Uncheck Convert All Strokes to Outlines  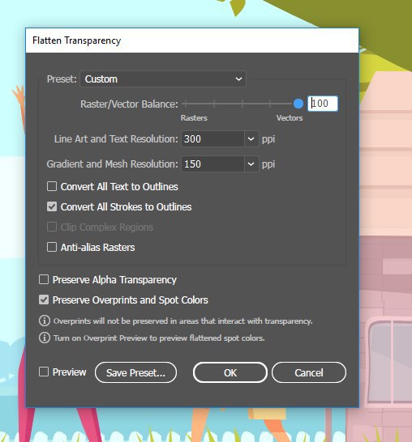(x=52, y=206)
